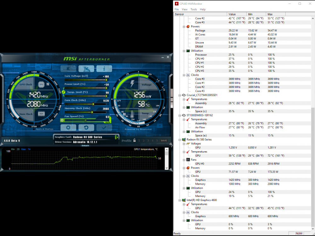Adjust the Memory Clock slider
Screen dimensions: 315x236
86,112
